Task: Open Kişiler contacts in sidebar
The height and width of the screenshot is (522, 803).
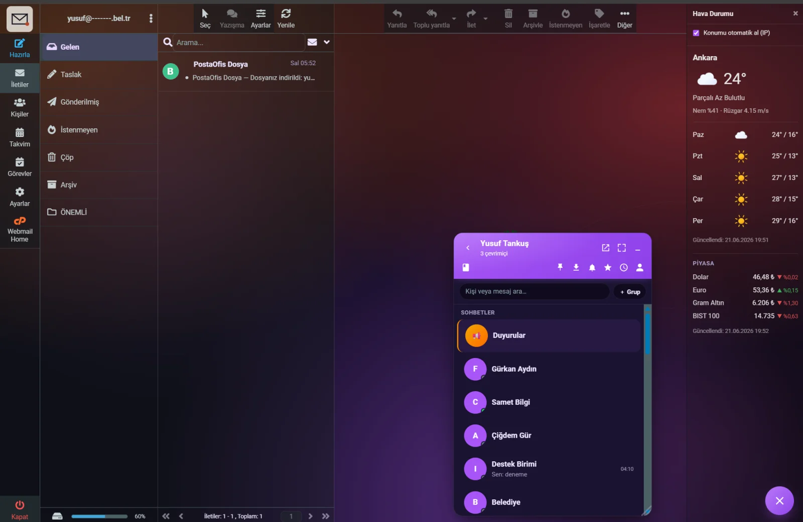Action: 20,108
